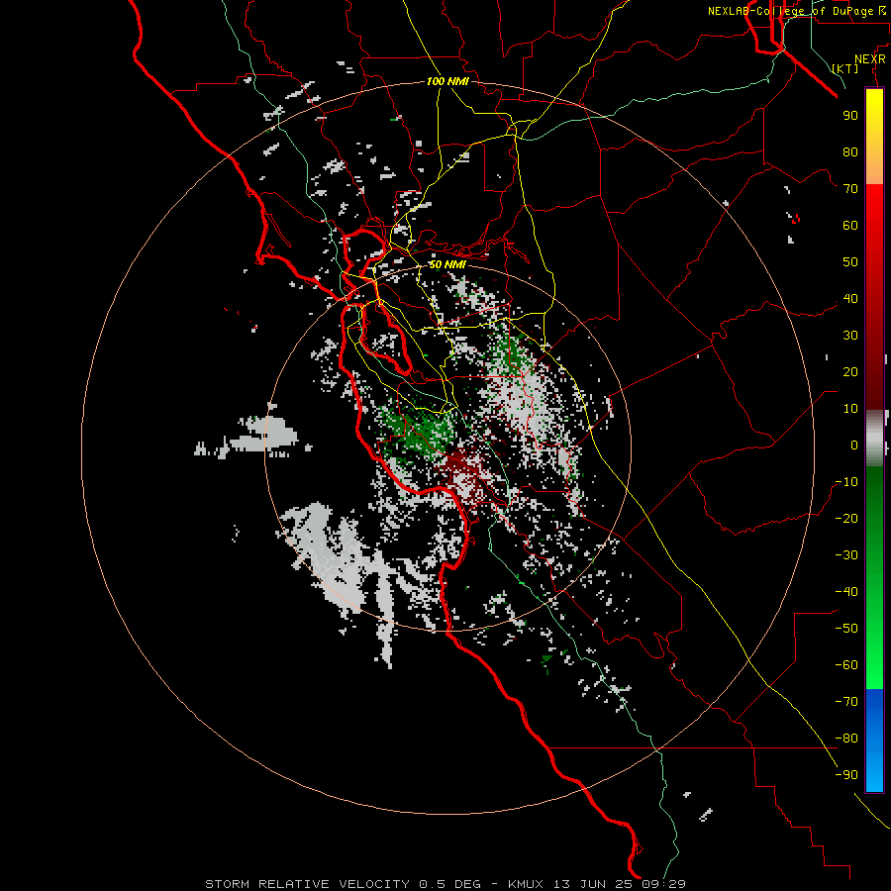Pick the yellow-orange band of the color bar

point(874,137)
